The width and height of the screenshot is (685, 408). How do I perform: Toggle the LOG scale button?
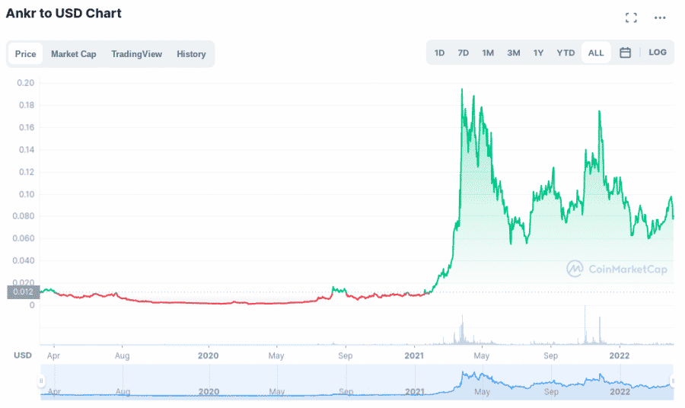tap(658, 53)
